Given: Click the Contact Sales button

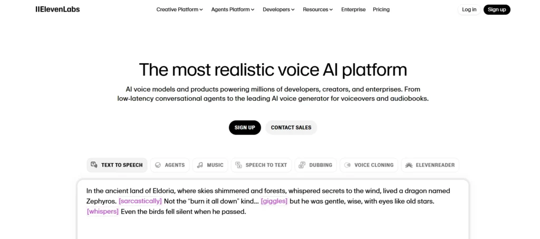Looking at the screenshot, I should (291, 127).
